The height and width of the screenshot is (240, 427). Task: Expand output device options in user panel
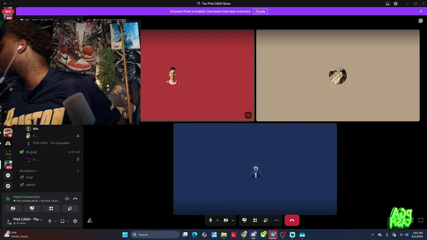[x=68, y=221]
